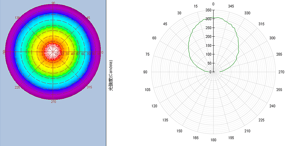
Task: Click the peak of the green intensity curve
Action: click(213, 17)
